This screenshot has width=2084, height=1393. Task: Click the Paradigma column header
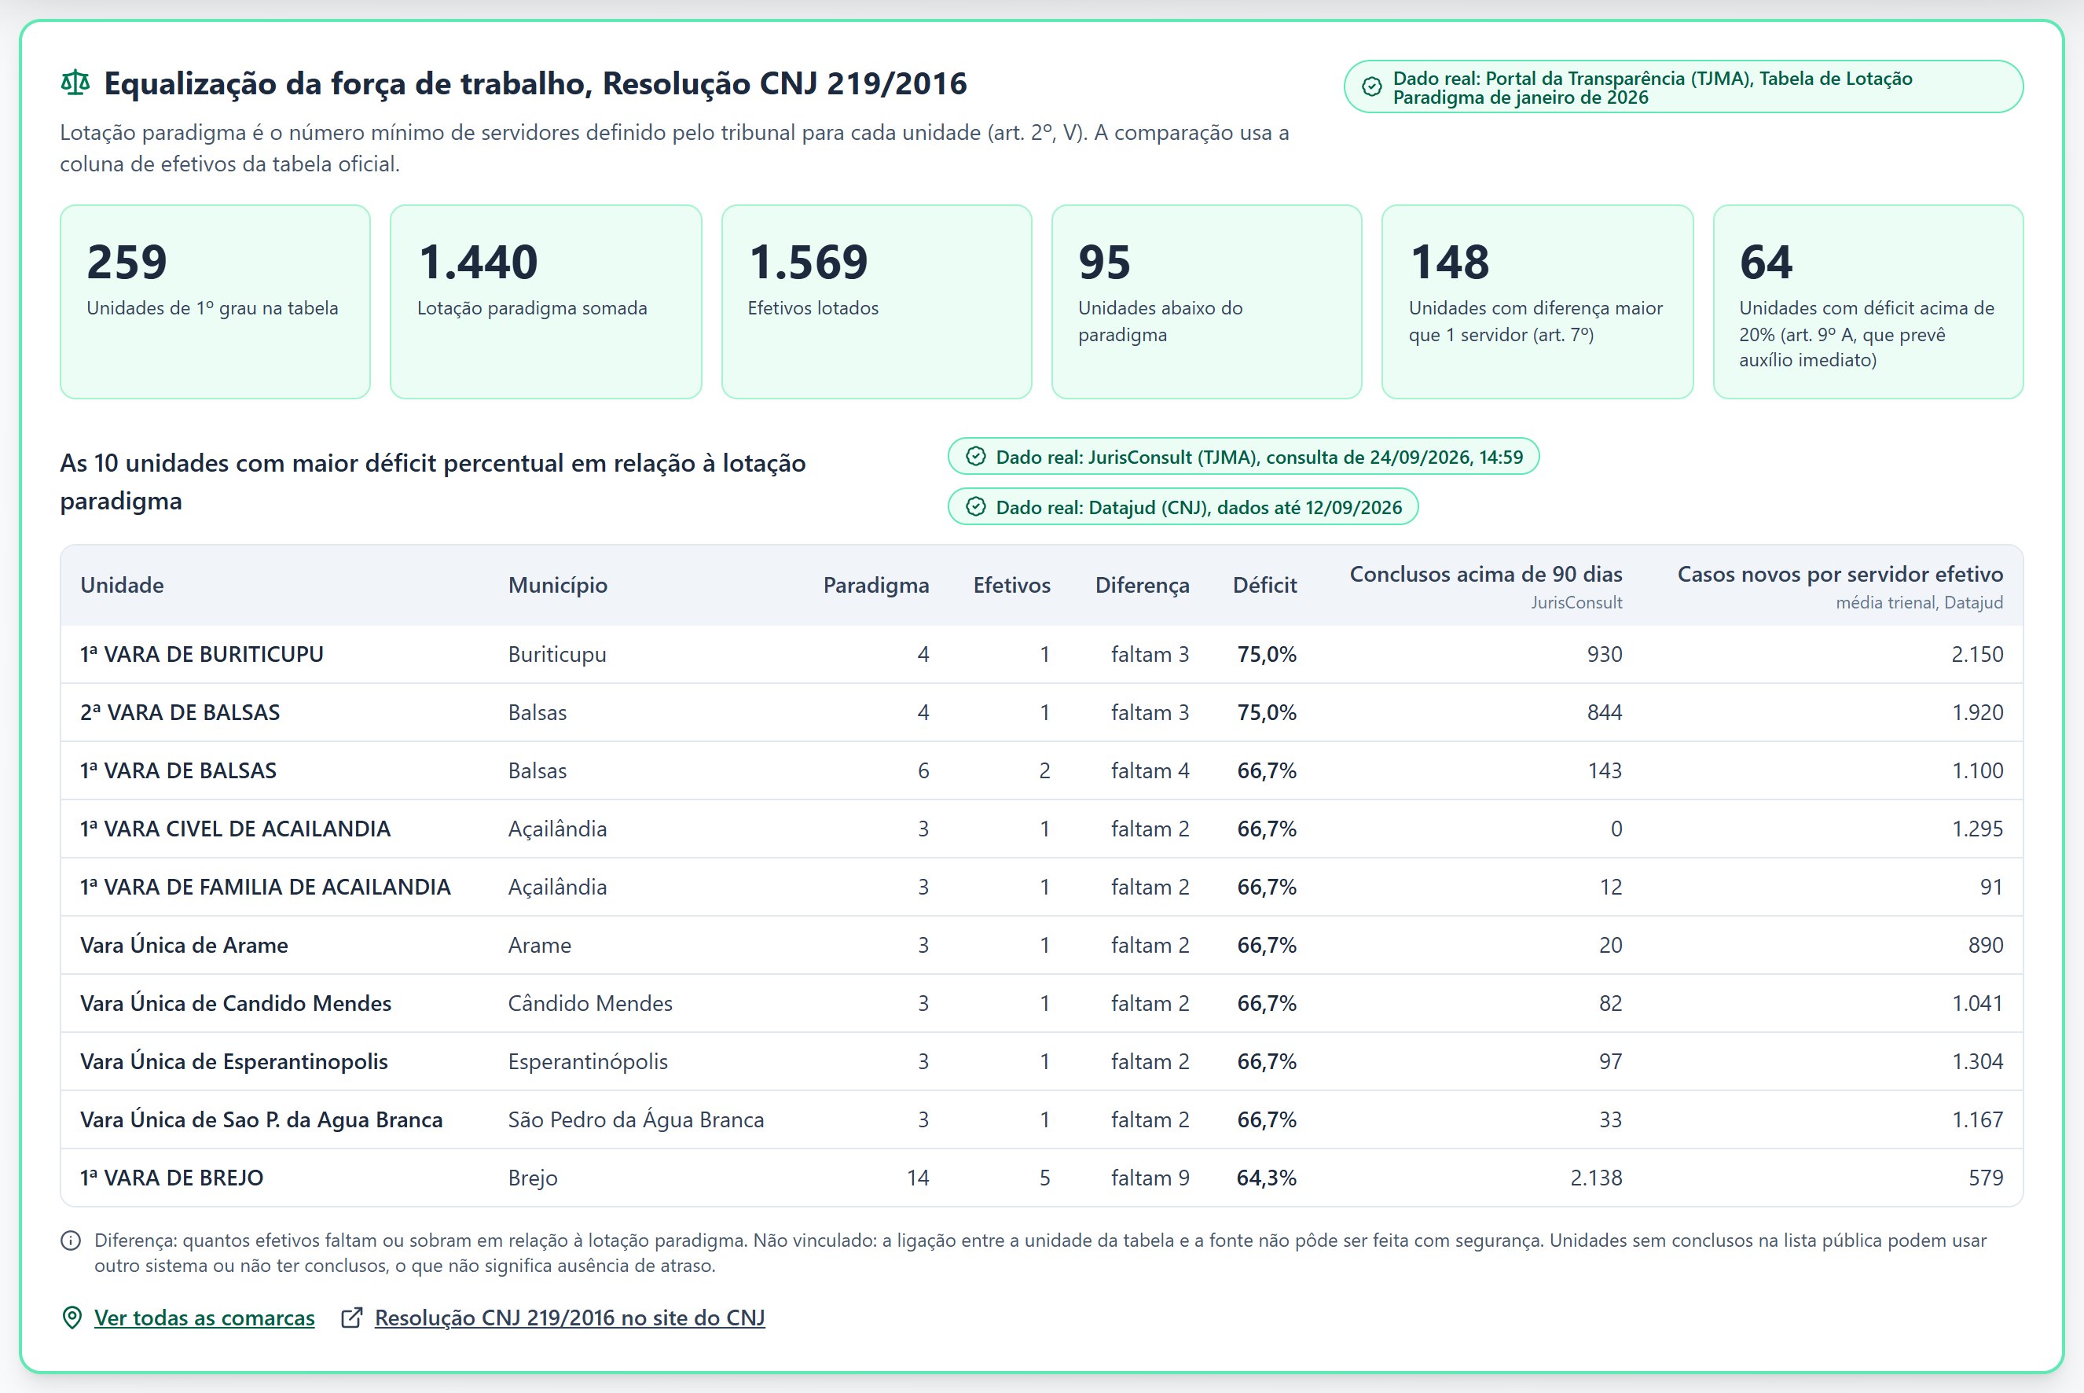pos(875,586)
